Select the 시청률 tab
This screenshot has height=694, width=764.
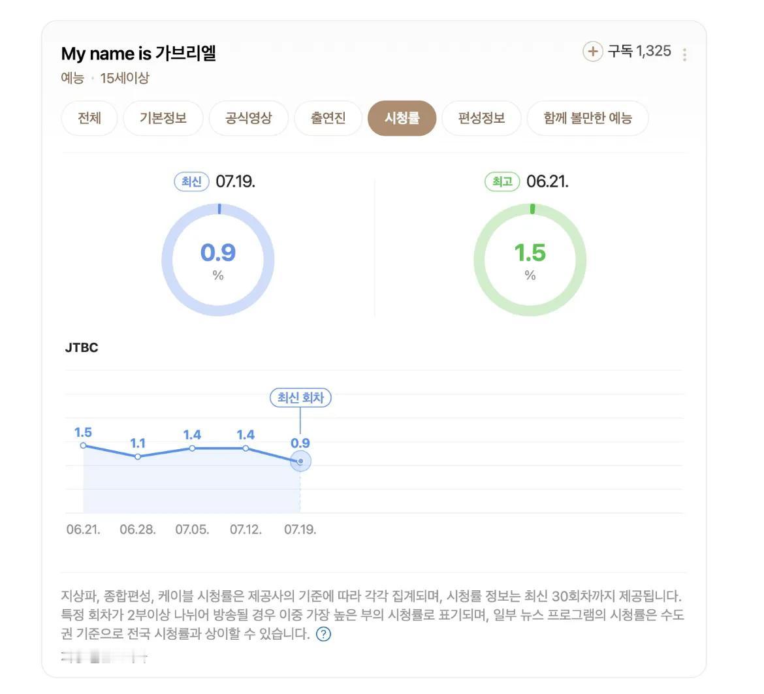pos(402,118)
